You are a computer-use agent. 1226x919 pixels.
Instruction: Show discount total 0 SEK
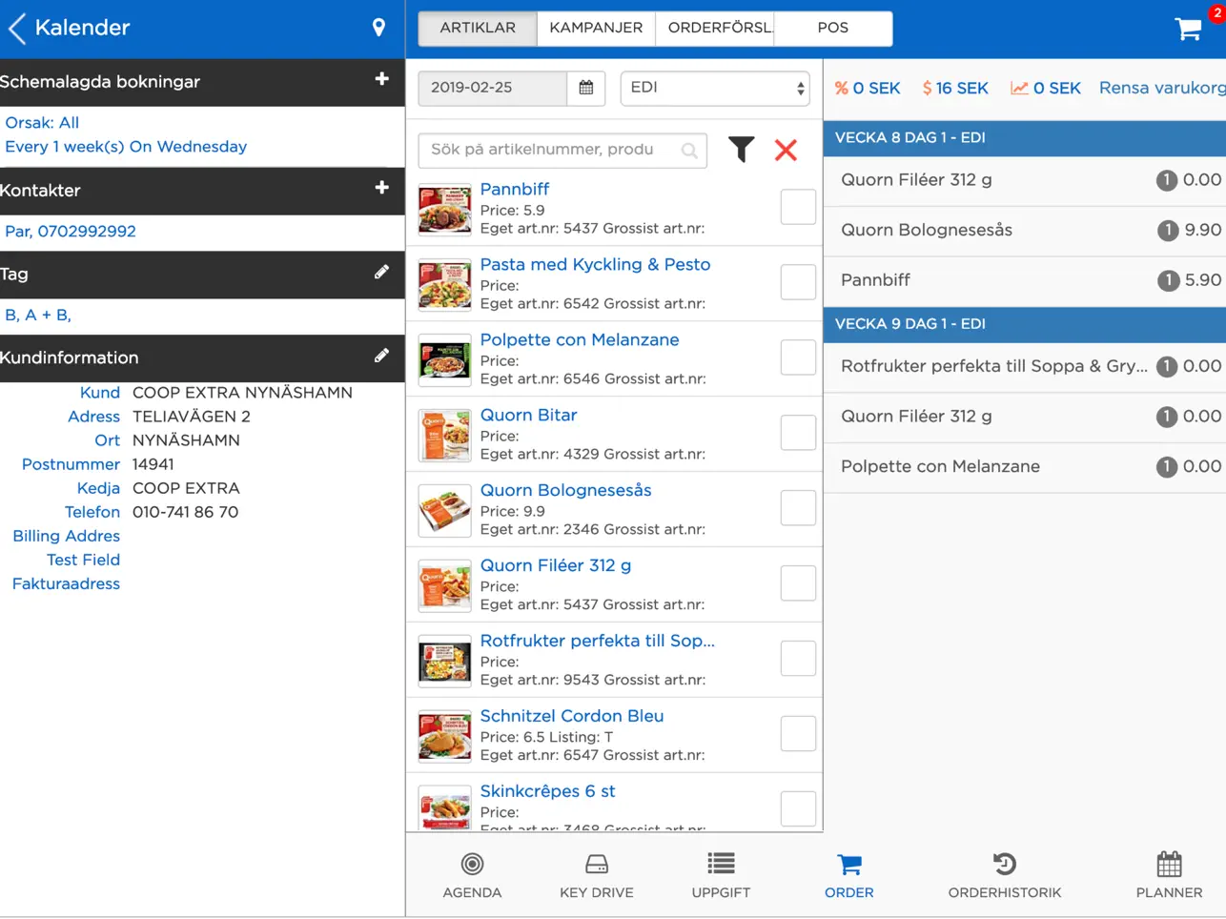click(868, 88)
